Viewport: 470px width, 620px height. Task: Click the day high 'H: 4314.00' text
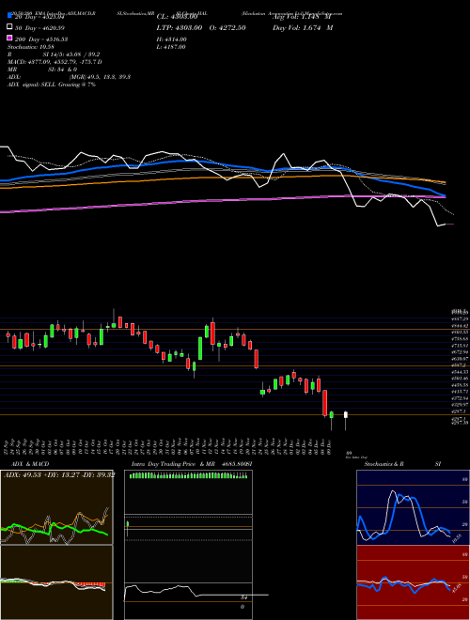172,39
